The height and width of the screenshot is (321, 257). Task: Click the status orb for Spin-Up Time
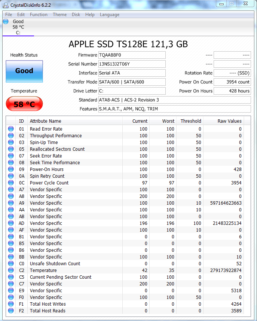11,142
